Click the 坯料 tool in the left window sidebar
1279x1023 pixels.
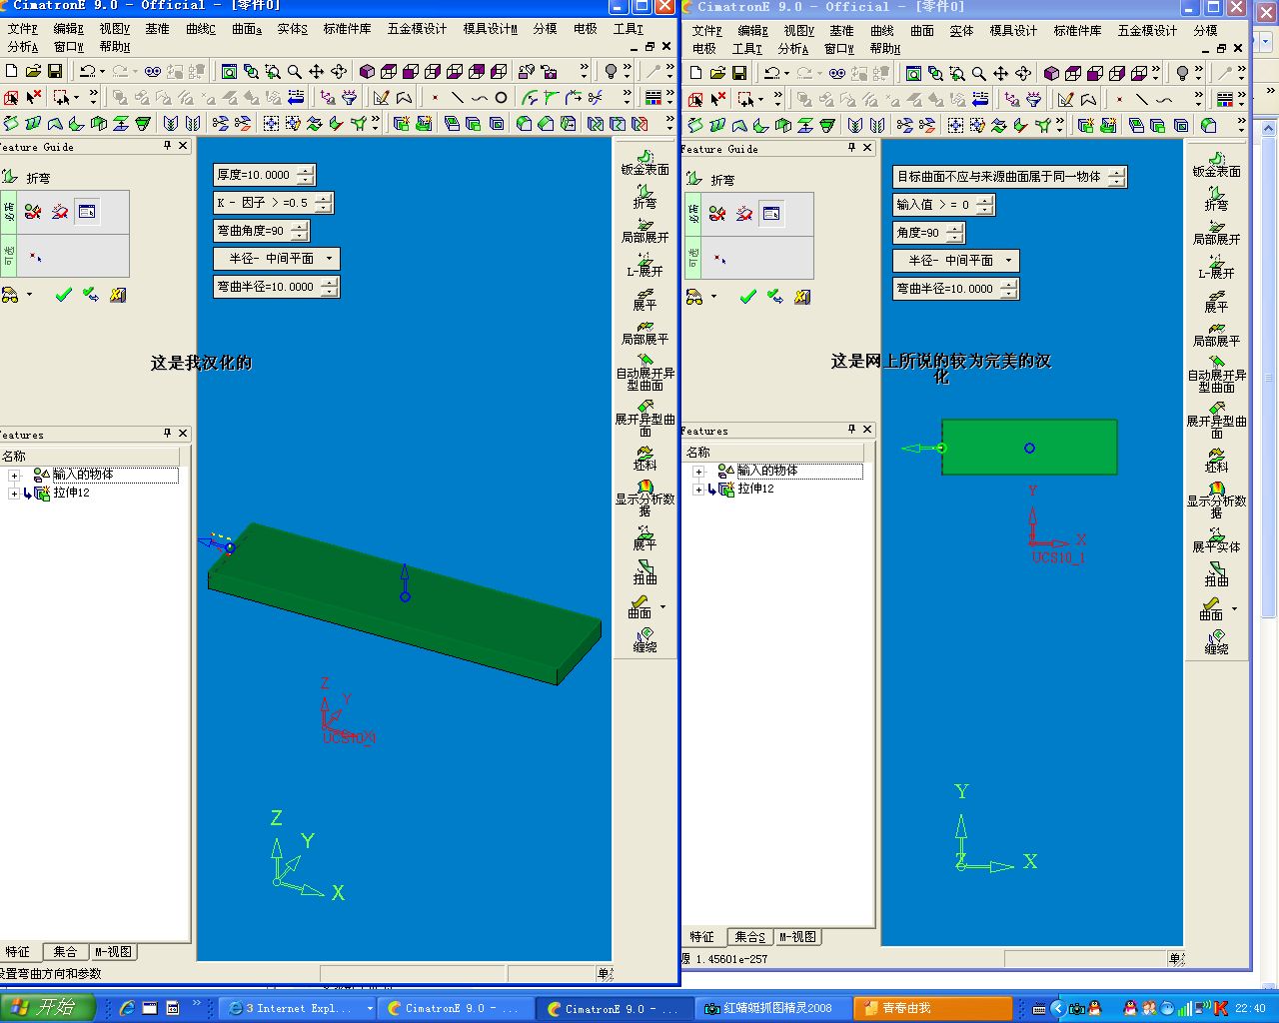coord(645,459)
